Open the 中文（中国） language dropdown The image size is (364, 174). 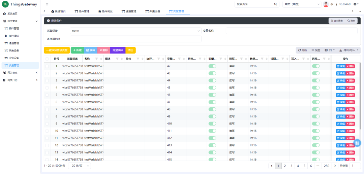(302, 4)
